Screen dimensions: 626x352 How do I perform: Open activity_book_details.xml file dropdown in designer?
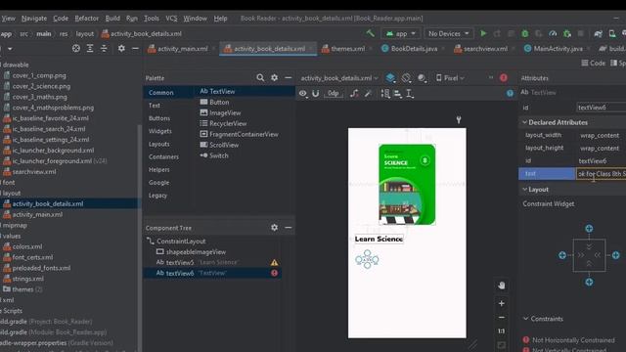[x=339, y=78]
